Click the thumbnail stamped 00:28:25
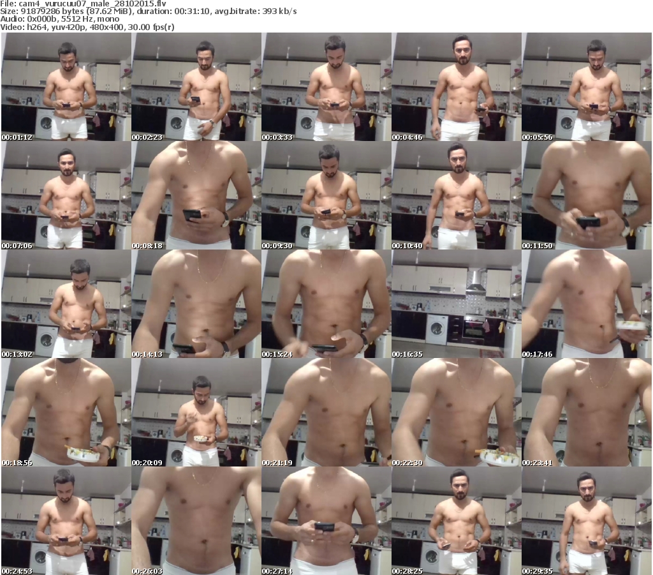653x575 pixels. [457, 521]
